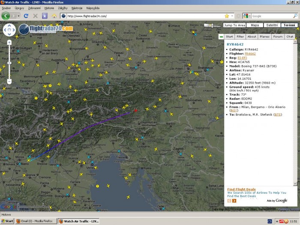Click the CS language indicator in taskbar

tap(270, 222)
